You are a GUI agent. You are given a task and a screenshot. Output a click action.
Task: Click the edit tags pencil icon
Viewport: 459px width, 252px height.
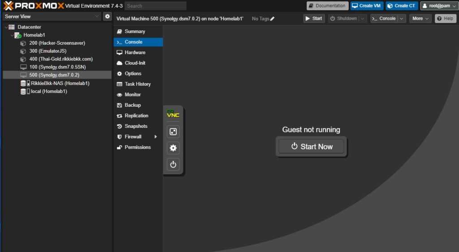[272, 19]
